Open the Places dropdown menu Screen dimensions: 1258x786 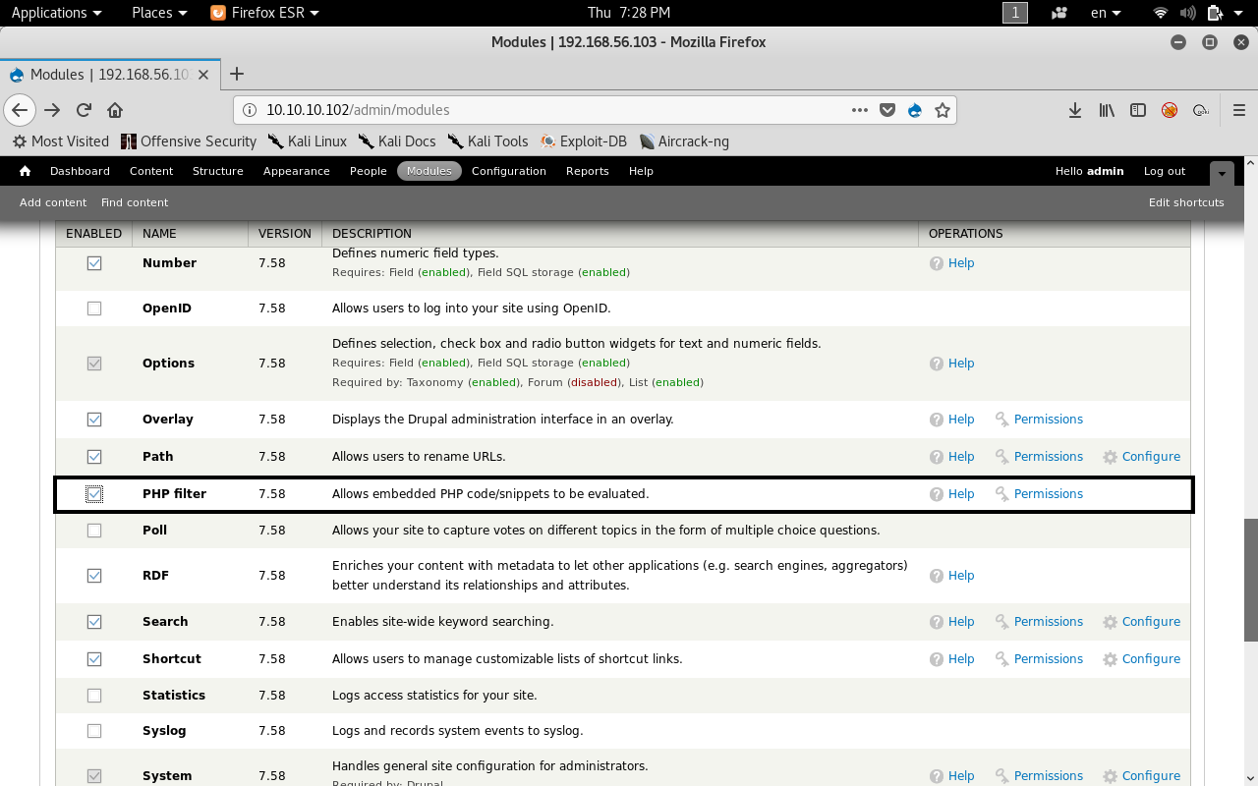tap(158, 13)
